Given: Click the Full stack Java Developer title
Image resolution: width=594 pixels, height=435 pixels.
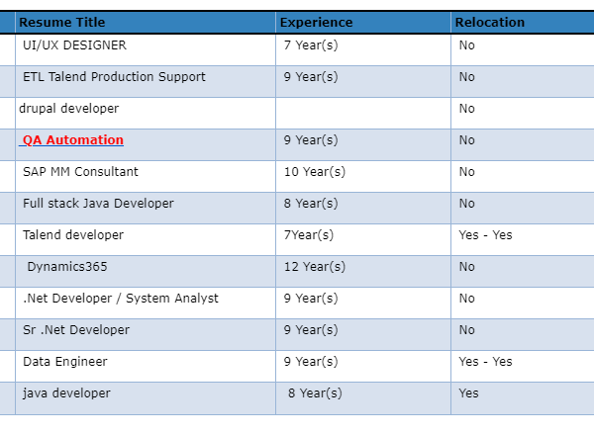Looking at the screenshot, I should (98, 204).
